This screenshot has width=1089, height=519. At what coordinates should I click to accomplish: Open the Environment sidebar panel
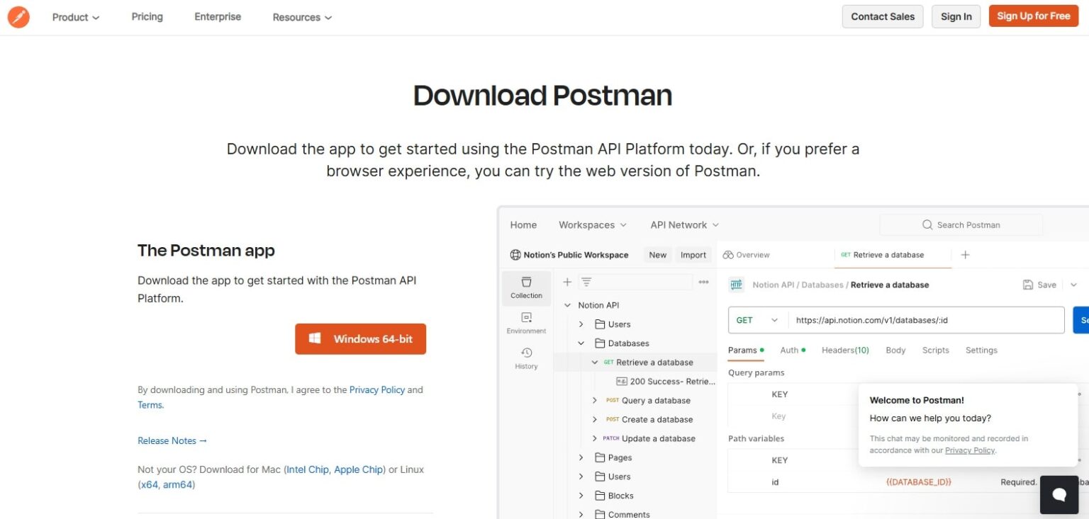(525, 323)
